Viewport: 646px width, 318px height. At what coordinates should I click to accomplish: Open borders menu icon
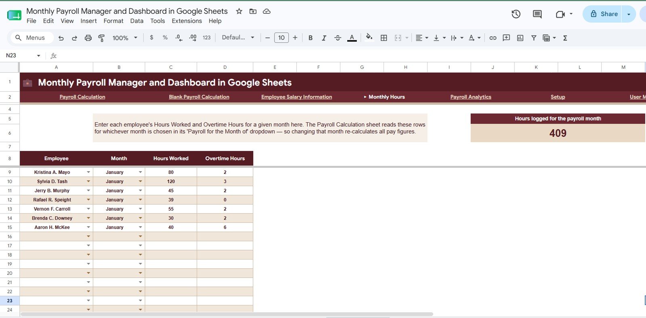tap(384, 38)
